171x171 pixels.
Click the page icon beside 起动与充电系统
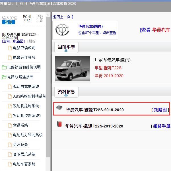[x=10, y=87]
